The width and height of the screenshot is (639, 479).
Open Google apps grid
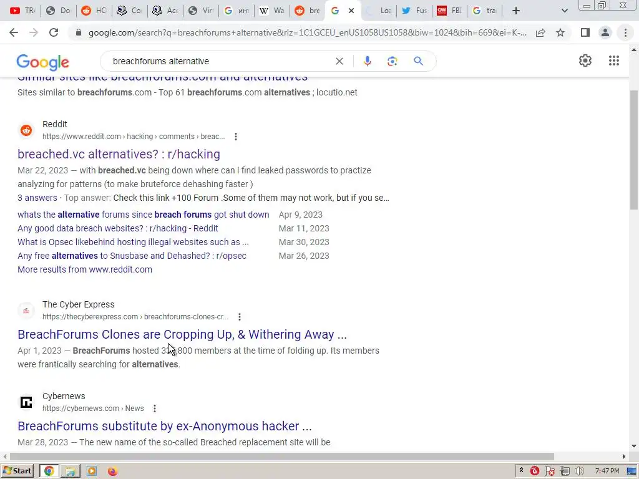(614, 60)
